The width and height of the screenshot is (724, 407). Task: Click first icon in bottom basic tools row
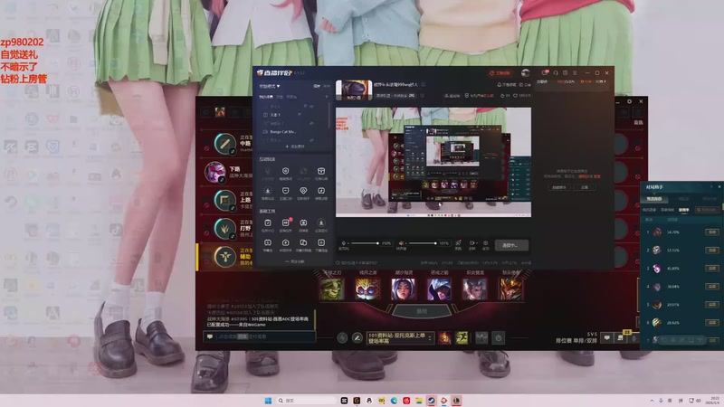[x=268, y=244]
